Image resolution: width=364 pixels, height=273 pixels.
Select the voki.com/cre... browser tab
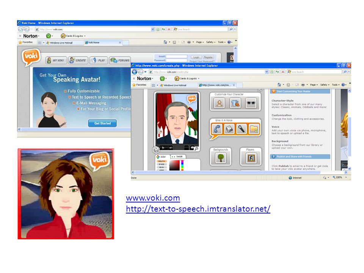point(217,85)
